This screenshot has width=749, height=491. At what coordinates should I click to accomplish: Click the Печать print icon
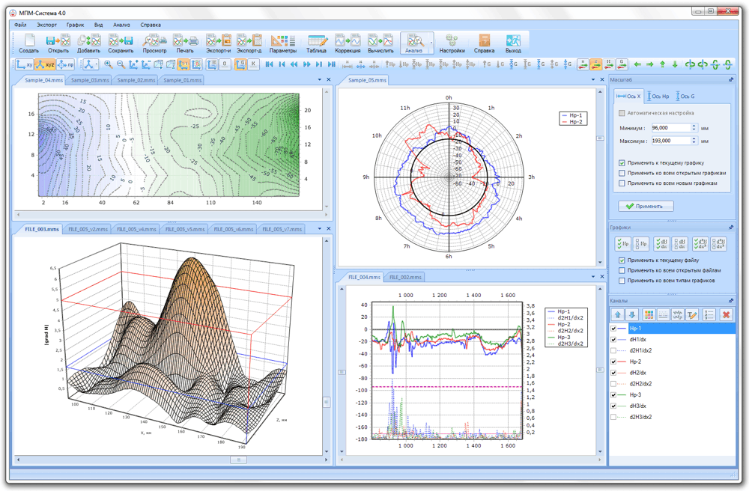point(184,43)
